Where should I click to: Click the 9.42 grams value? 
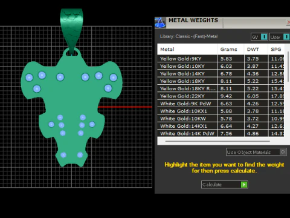pos(226,96)
